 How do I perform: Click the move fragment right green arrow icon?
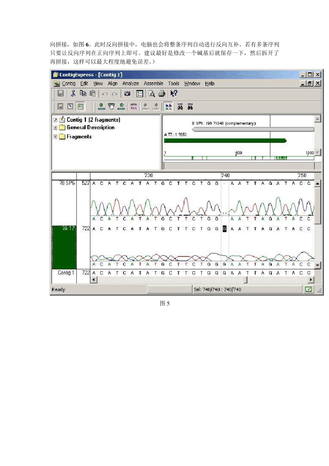[x=121, y=106]
